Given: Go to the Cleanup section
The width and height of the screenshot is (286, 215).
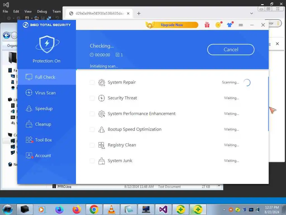Looking at the screenshot, I should click(x=47, y=124).
